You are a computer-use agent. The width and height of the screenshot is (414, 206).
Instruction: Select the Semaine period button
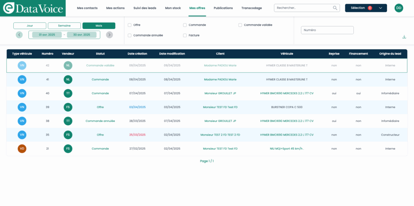click(x=64, y=25)
